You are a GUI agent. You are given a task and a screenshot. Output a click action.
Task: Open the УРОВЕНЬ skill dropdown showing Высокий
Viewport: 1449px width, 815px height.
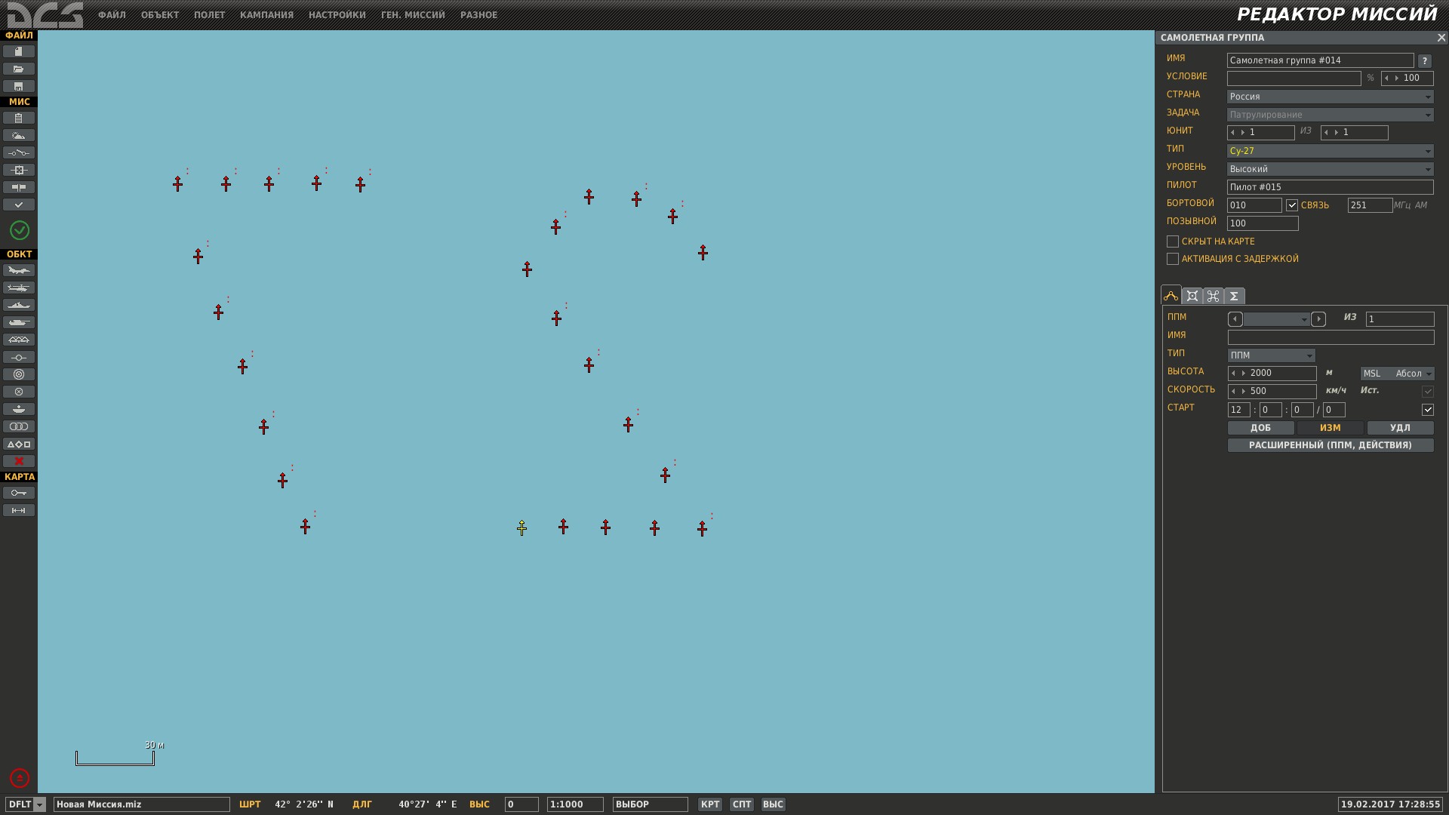[1331, 169]
